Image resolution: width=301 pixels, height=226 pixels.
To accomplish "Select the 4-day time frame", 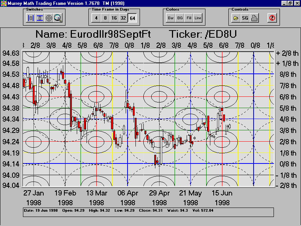I will click(x=96, y=18).
